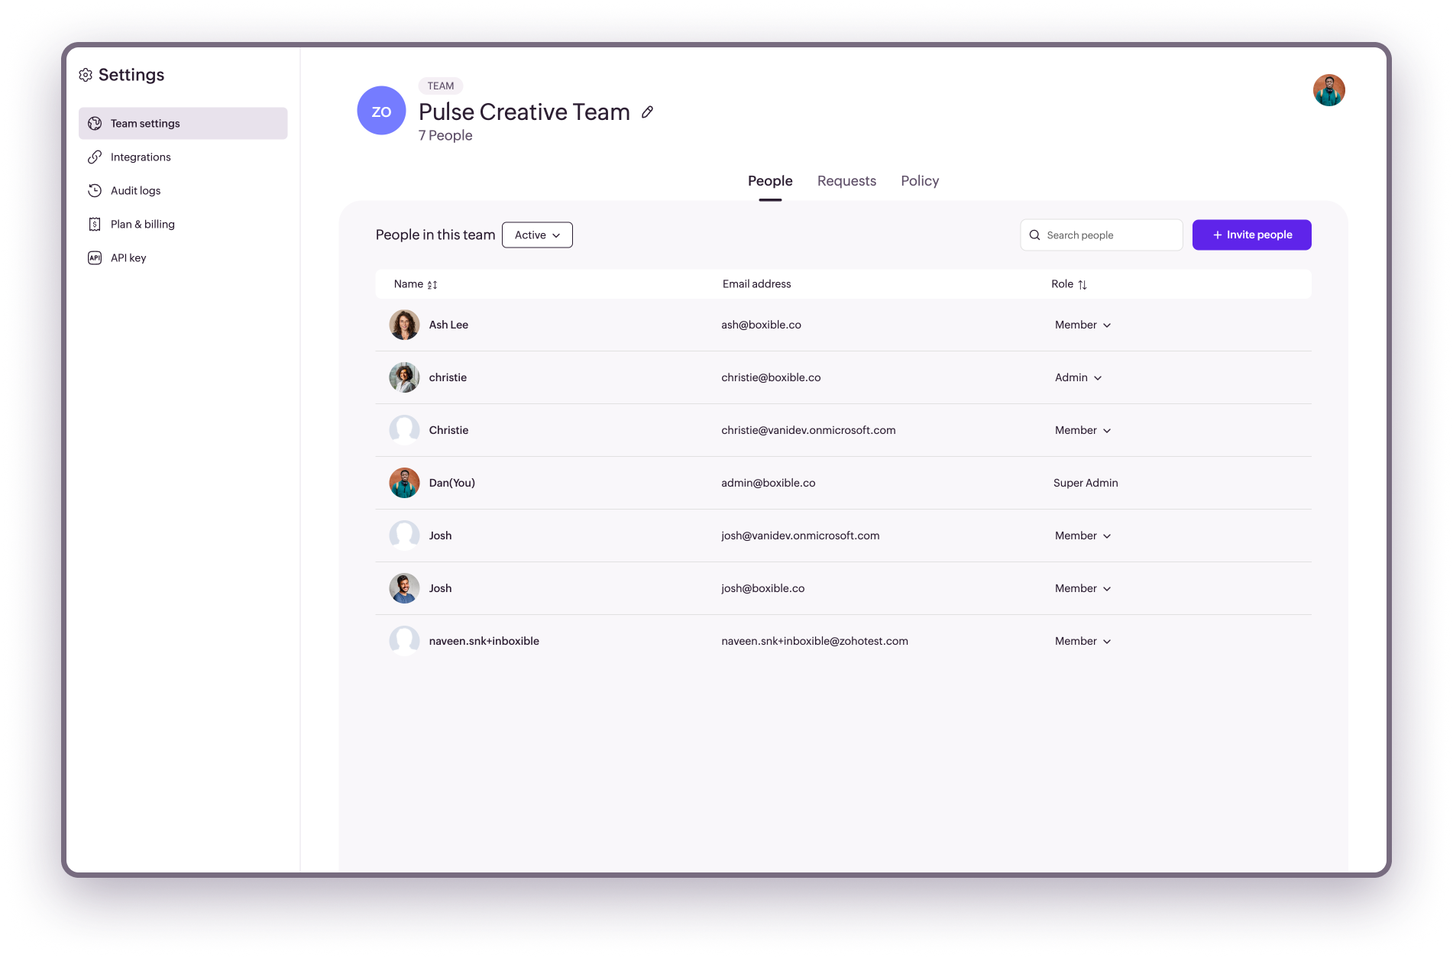This screenshot has height=958, width=1453.
Task: Open the profile avatar at top right
Action: click(1328, 90)
